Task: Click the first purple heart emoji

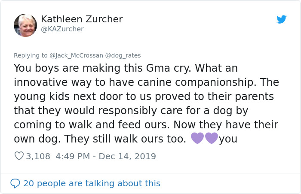Action: point(197,138)
